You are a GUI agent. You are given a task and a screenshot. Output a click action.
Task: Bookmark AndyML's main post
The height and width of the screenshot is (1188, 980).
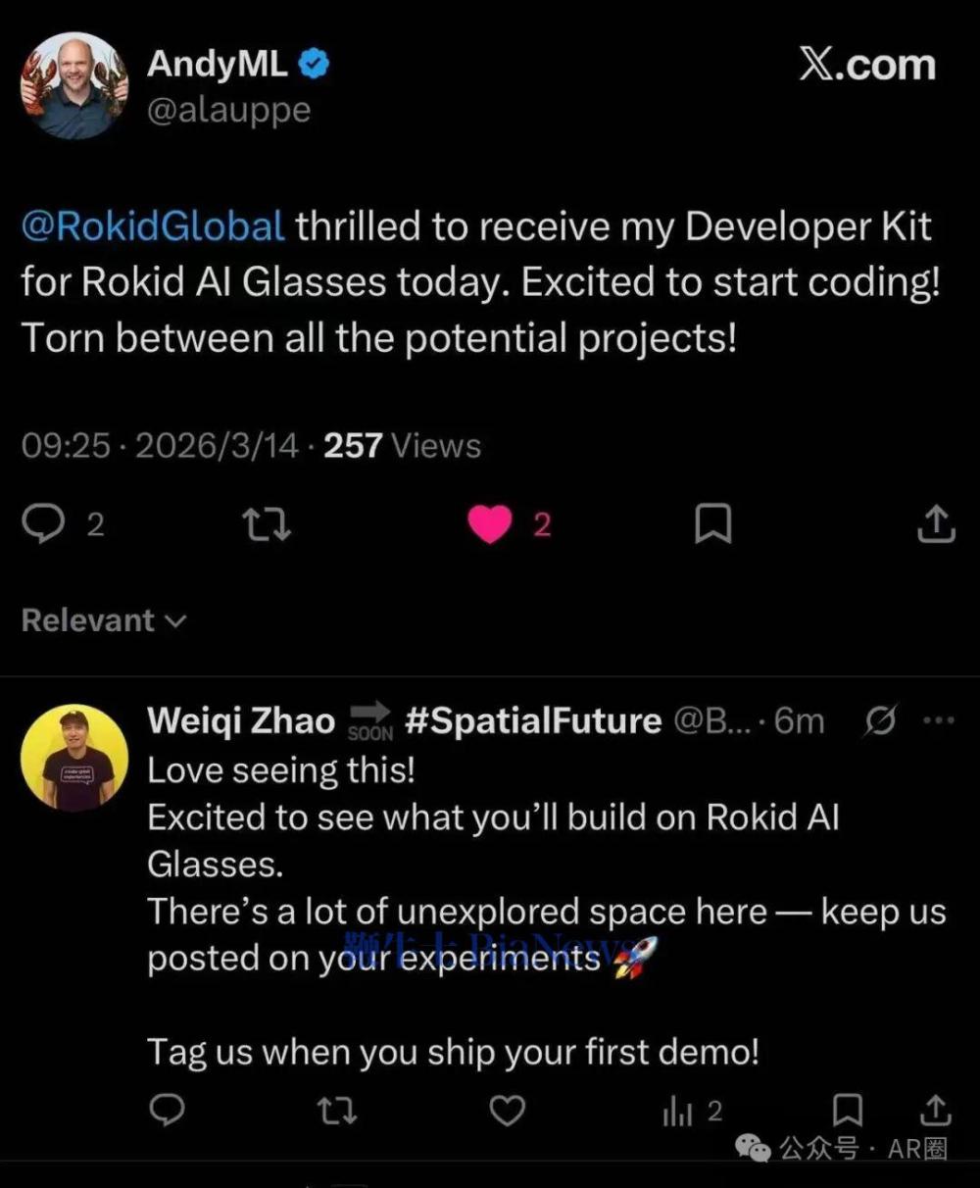[x=712, y=524]
